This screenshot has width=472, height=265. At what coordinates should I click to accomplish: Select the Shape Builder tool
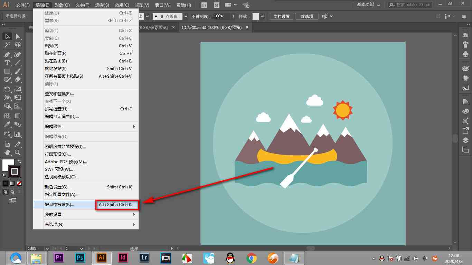[x=7, y=106]
